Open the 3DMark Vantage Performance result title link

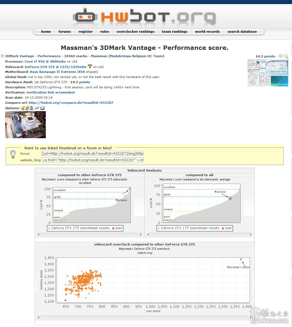85,56
